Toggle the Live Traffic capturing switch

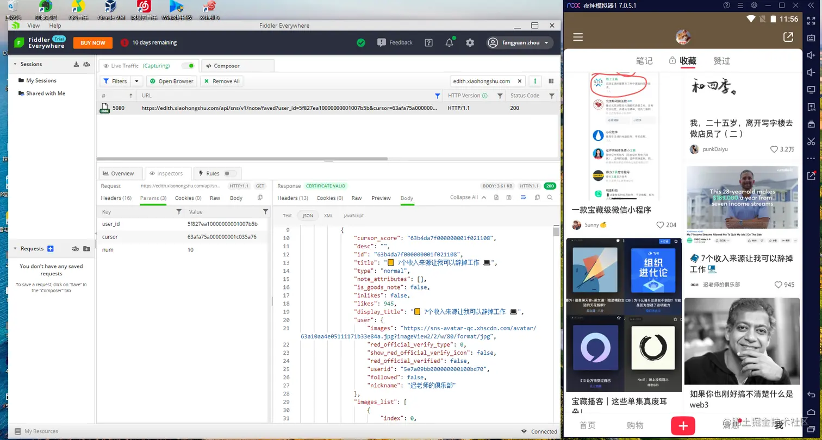[x=188, y=66]
